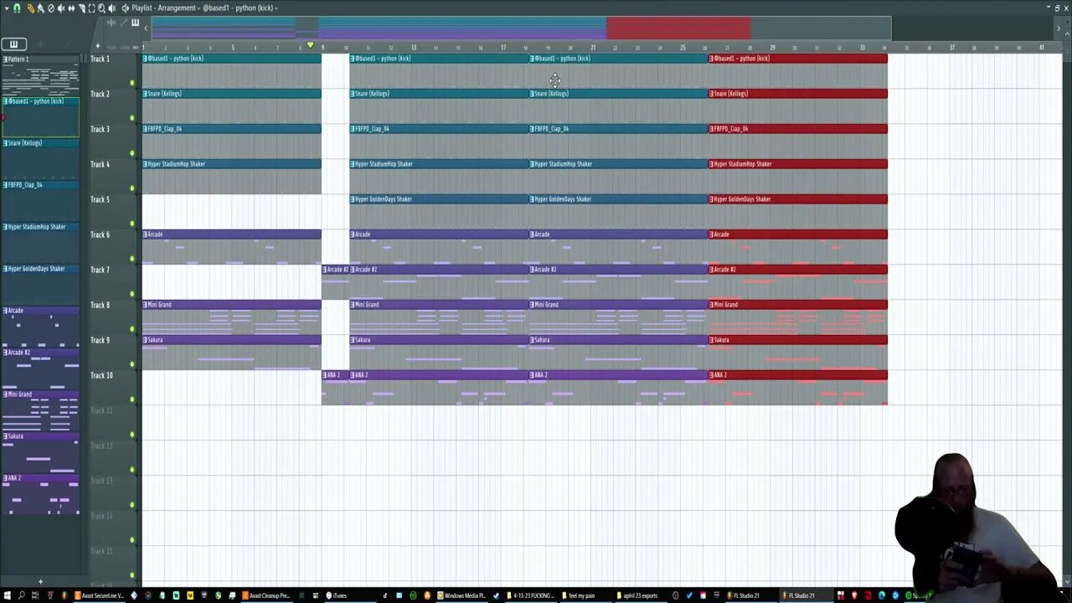Select the Paint brush tool
The image size is (1072, 603).
pos(41,8)
